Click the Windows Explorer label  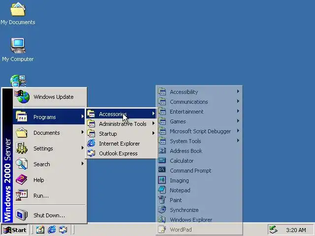[191, 220]
